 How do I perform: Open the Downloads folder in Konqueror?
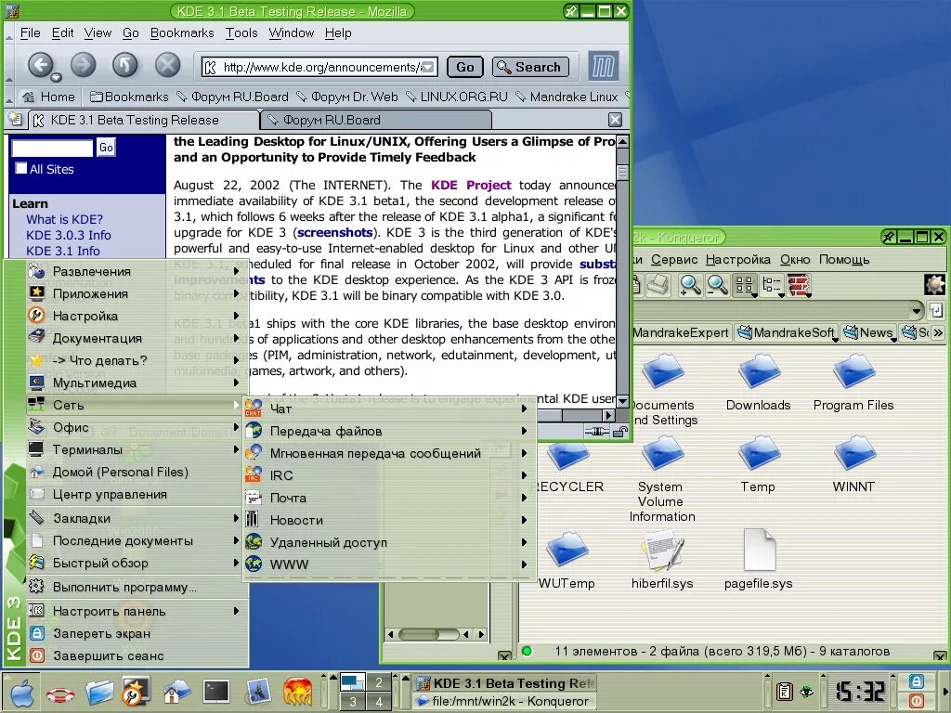758,371
